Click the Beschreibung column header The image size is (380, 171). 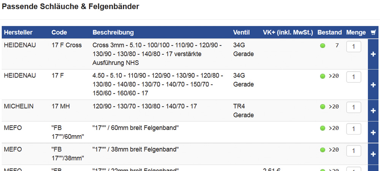click(113, 32)
